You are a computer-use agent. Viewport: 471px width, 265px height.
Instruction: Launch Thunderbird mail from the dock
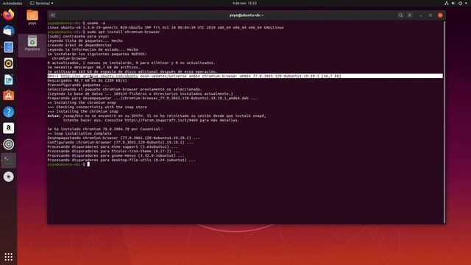point(8,31)
